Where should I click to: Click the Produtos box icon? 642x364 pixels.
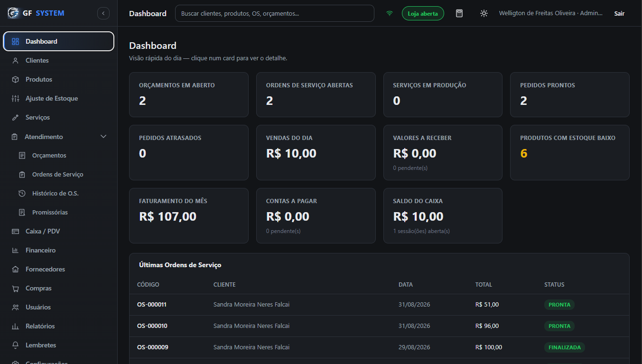[x=15, y=79]
